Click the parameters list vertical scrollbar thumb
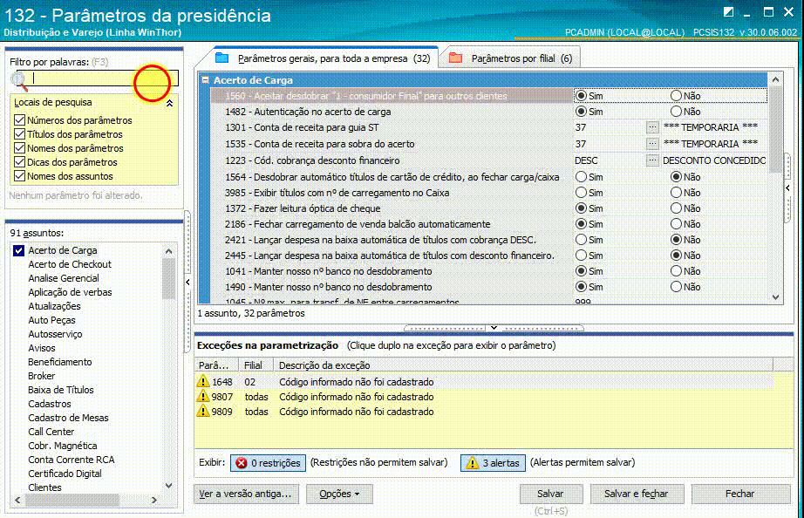The image size is (804, 518). point(775,128)
